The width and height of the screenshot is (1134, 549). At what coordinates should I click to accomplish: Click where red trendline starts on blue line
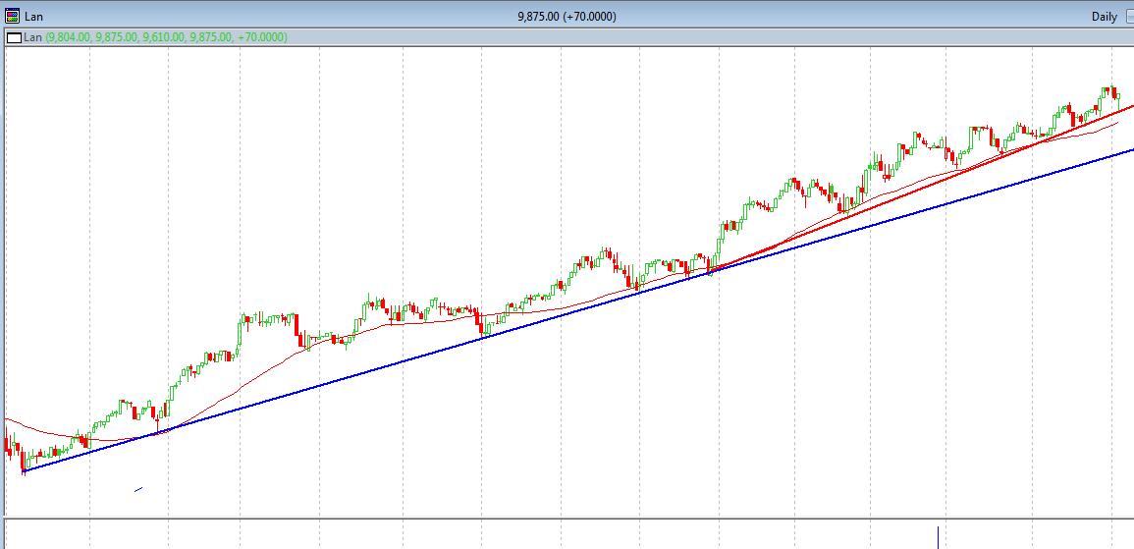click(710, 272)
